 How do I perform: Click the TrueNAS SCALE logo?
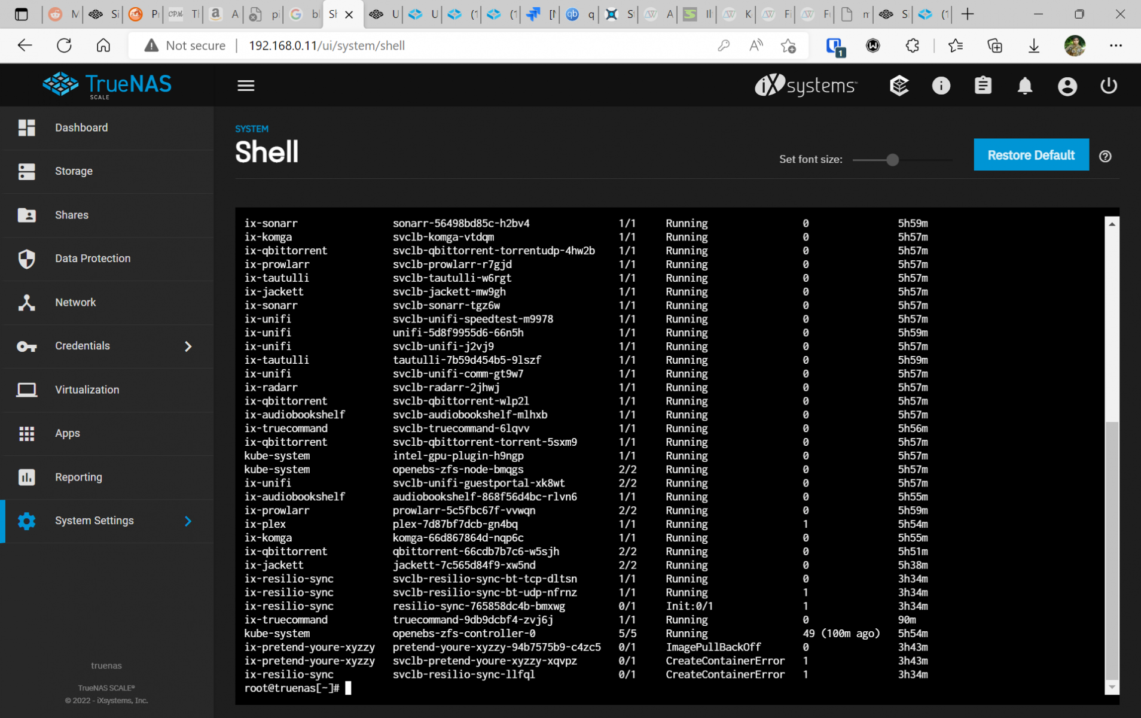click(107, 86)
